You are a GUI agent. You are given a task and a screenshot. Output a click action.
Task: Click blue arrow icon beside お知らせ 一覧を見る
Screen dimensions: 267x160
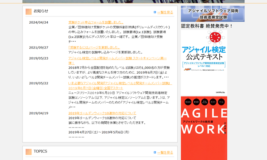tap(155, 12)
